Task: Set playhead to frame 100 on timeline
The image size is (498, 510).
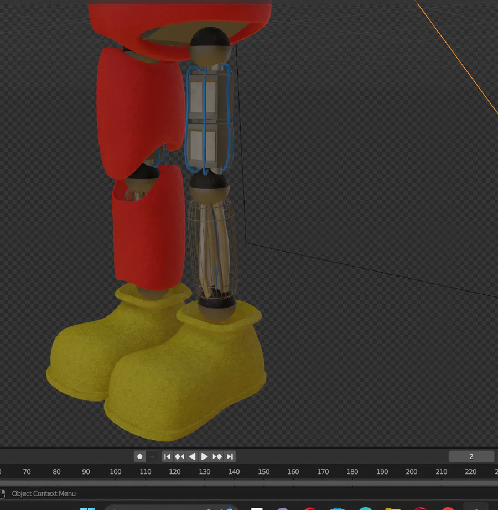Action: click(116, 472)
